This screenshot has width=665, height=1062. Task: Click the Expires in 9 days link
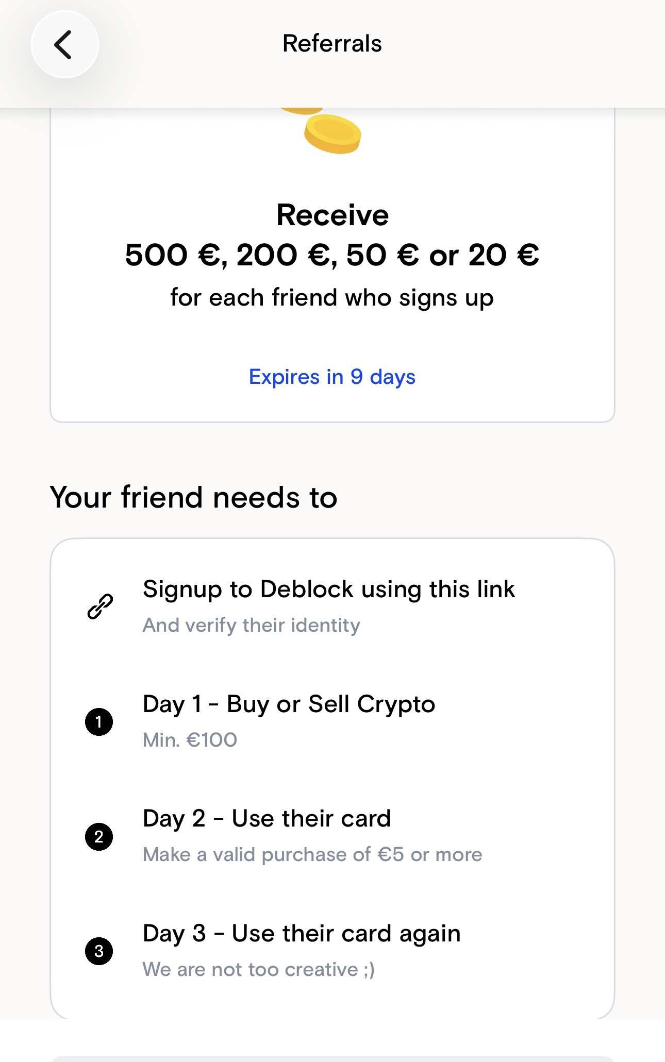coord(332,377)
